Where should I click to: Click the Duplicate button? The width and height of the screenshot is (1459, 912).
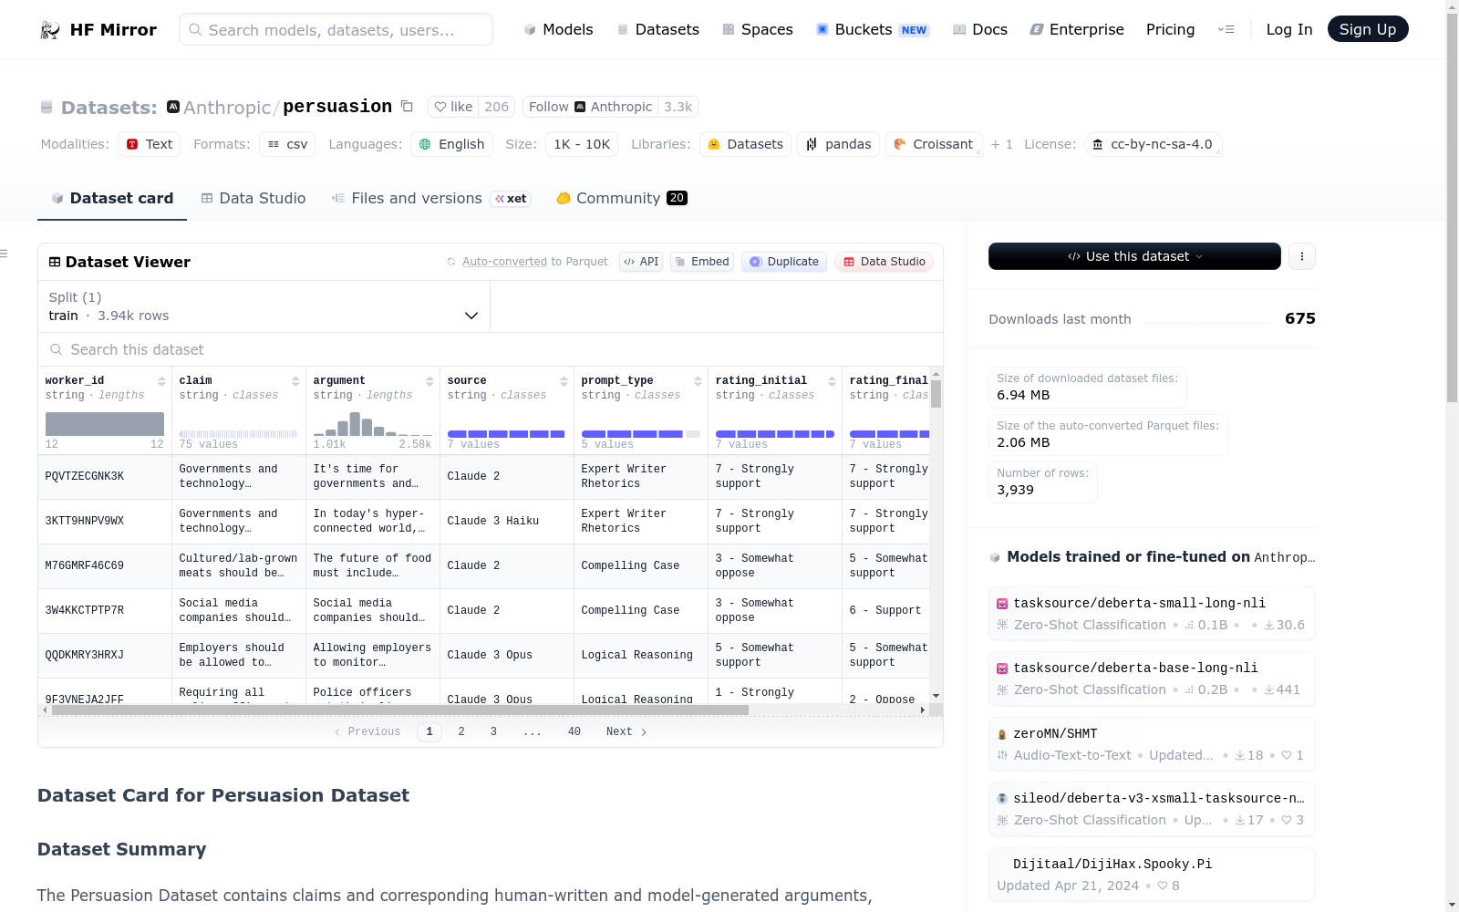pos(784,262)
